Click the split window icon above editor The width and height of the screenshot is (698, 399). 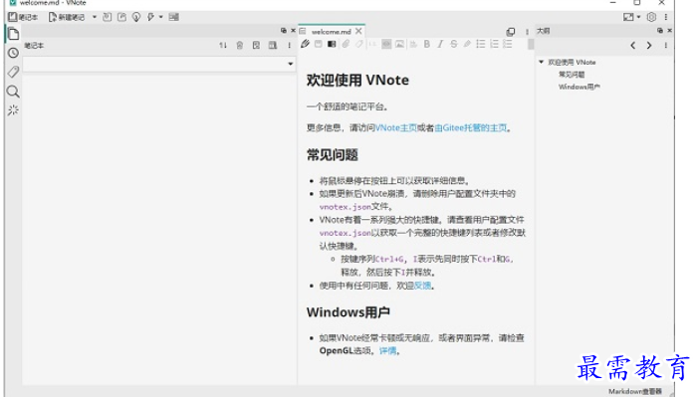(x=511, y=32)
